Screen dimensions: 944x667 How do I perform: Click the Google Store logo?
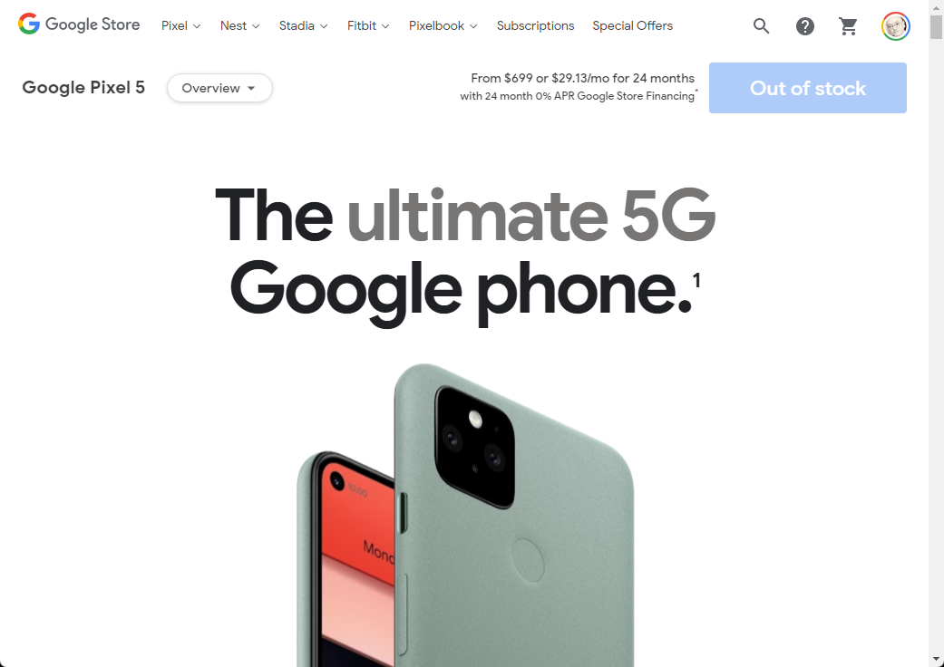79,24
